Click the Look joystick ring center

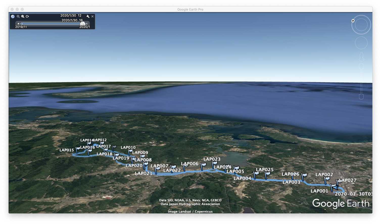(x=361, y=25)
